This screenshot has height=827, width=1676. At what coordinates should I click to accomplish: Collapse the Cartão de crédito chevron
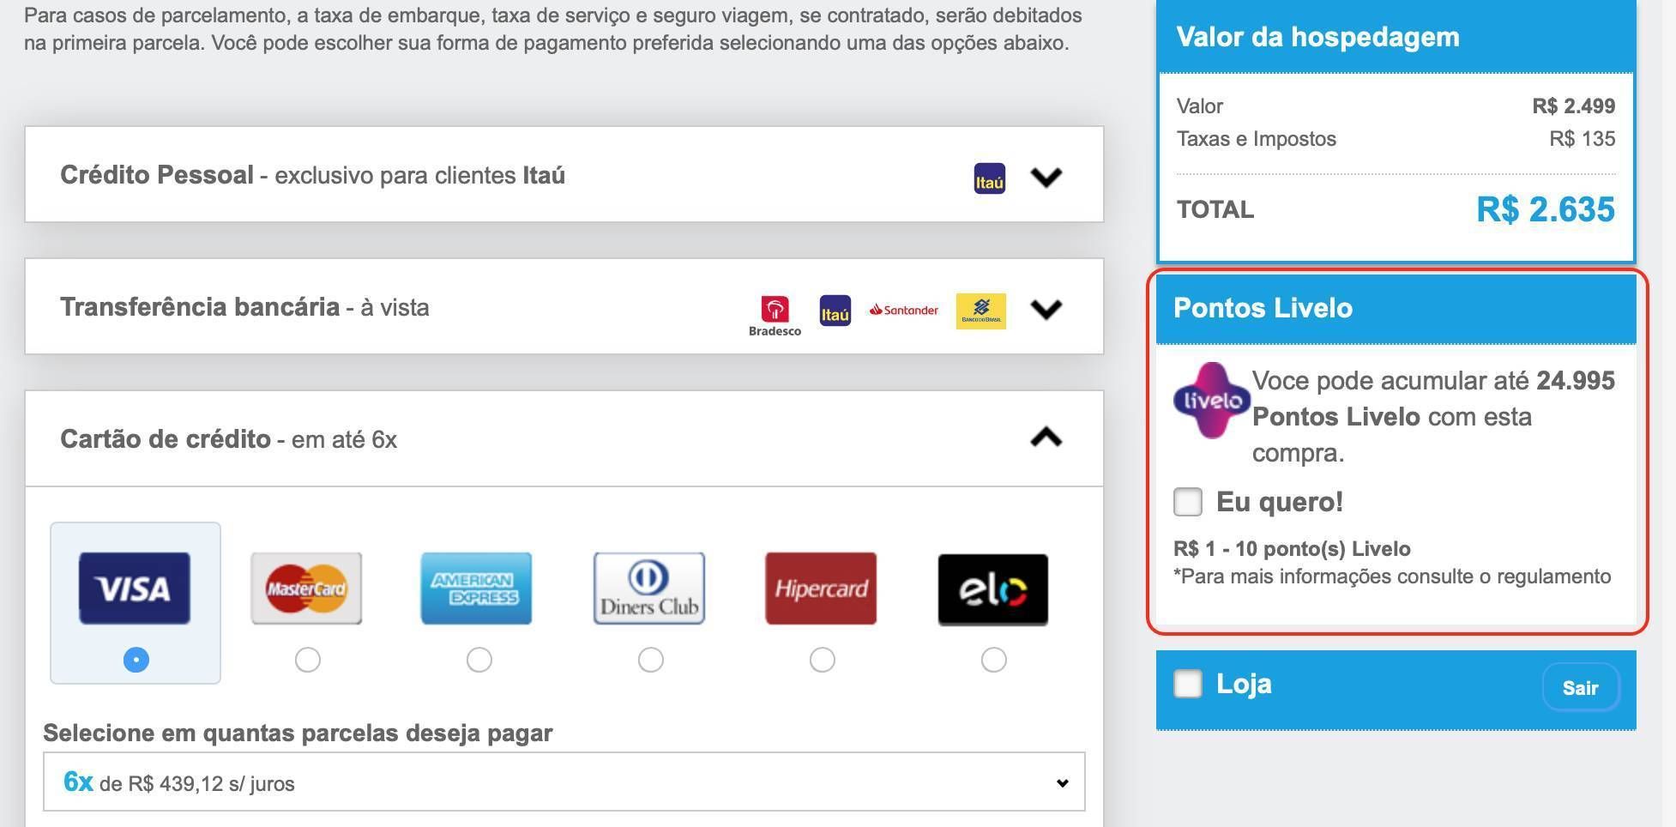coord(1046,438)
